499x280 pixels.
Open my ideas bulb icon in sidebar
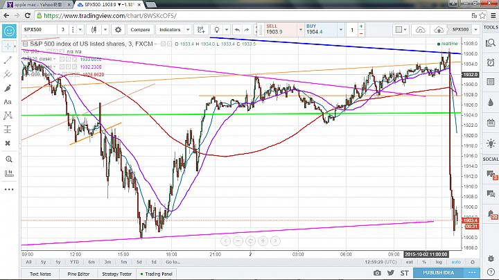(x=491, y=143)
